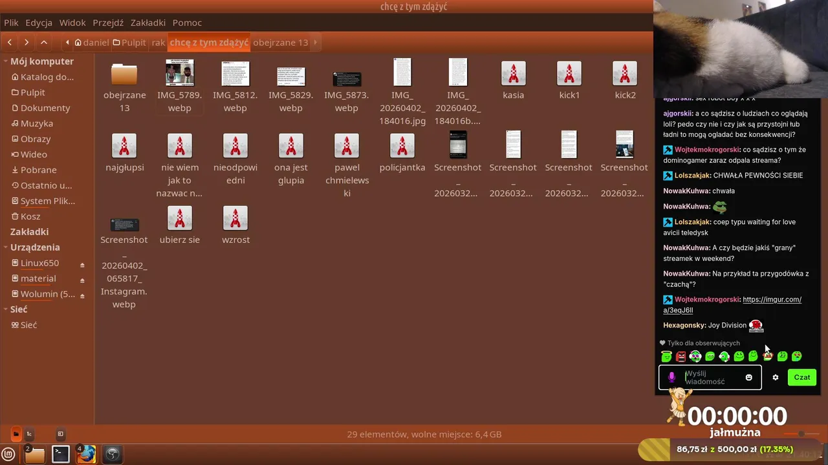This screenshot has width=828, height=465.
Task: Select 'chcę z tym zdążyć' path segment
Action: coord(209,43)
